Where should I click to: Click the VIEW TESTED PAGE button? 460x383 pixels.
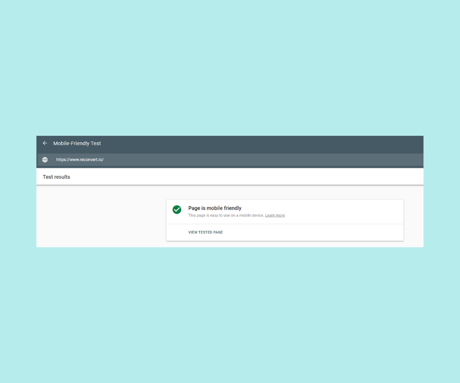click(205, 232)
